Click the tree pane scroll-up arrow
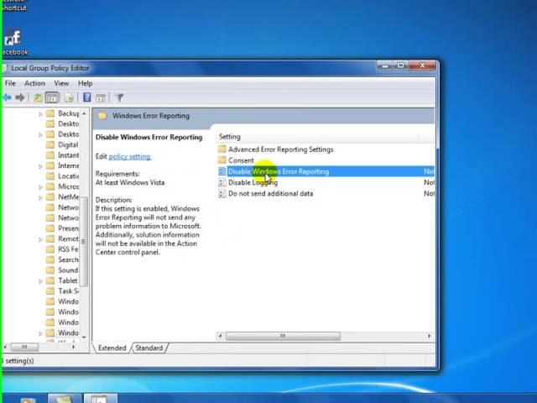 pyautogui.click(x=84, y=113)
